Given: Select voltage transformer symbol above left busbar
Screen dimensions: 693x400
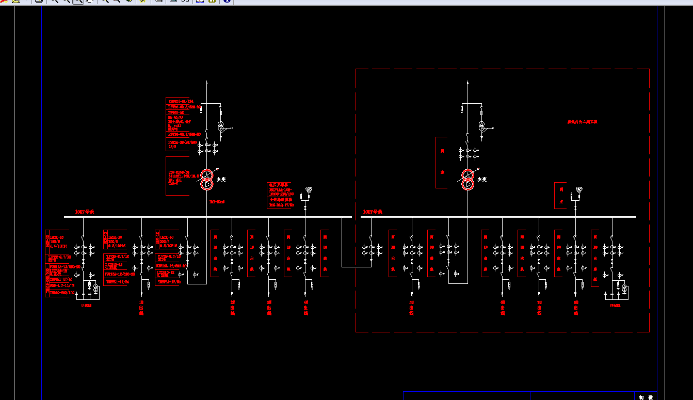Looking at the screenshot, I should pyautogui.click(x=309, y=190).
